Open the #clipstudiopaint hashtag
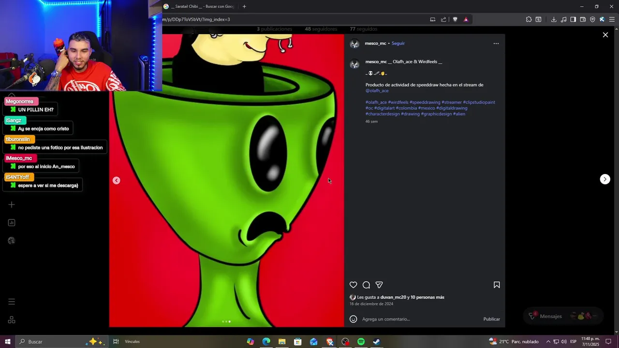Screen dimensions: 619x348 pyautogui.click(x=479, y=102)
